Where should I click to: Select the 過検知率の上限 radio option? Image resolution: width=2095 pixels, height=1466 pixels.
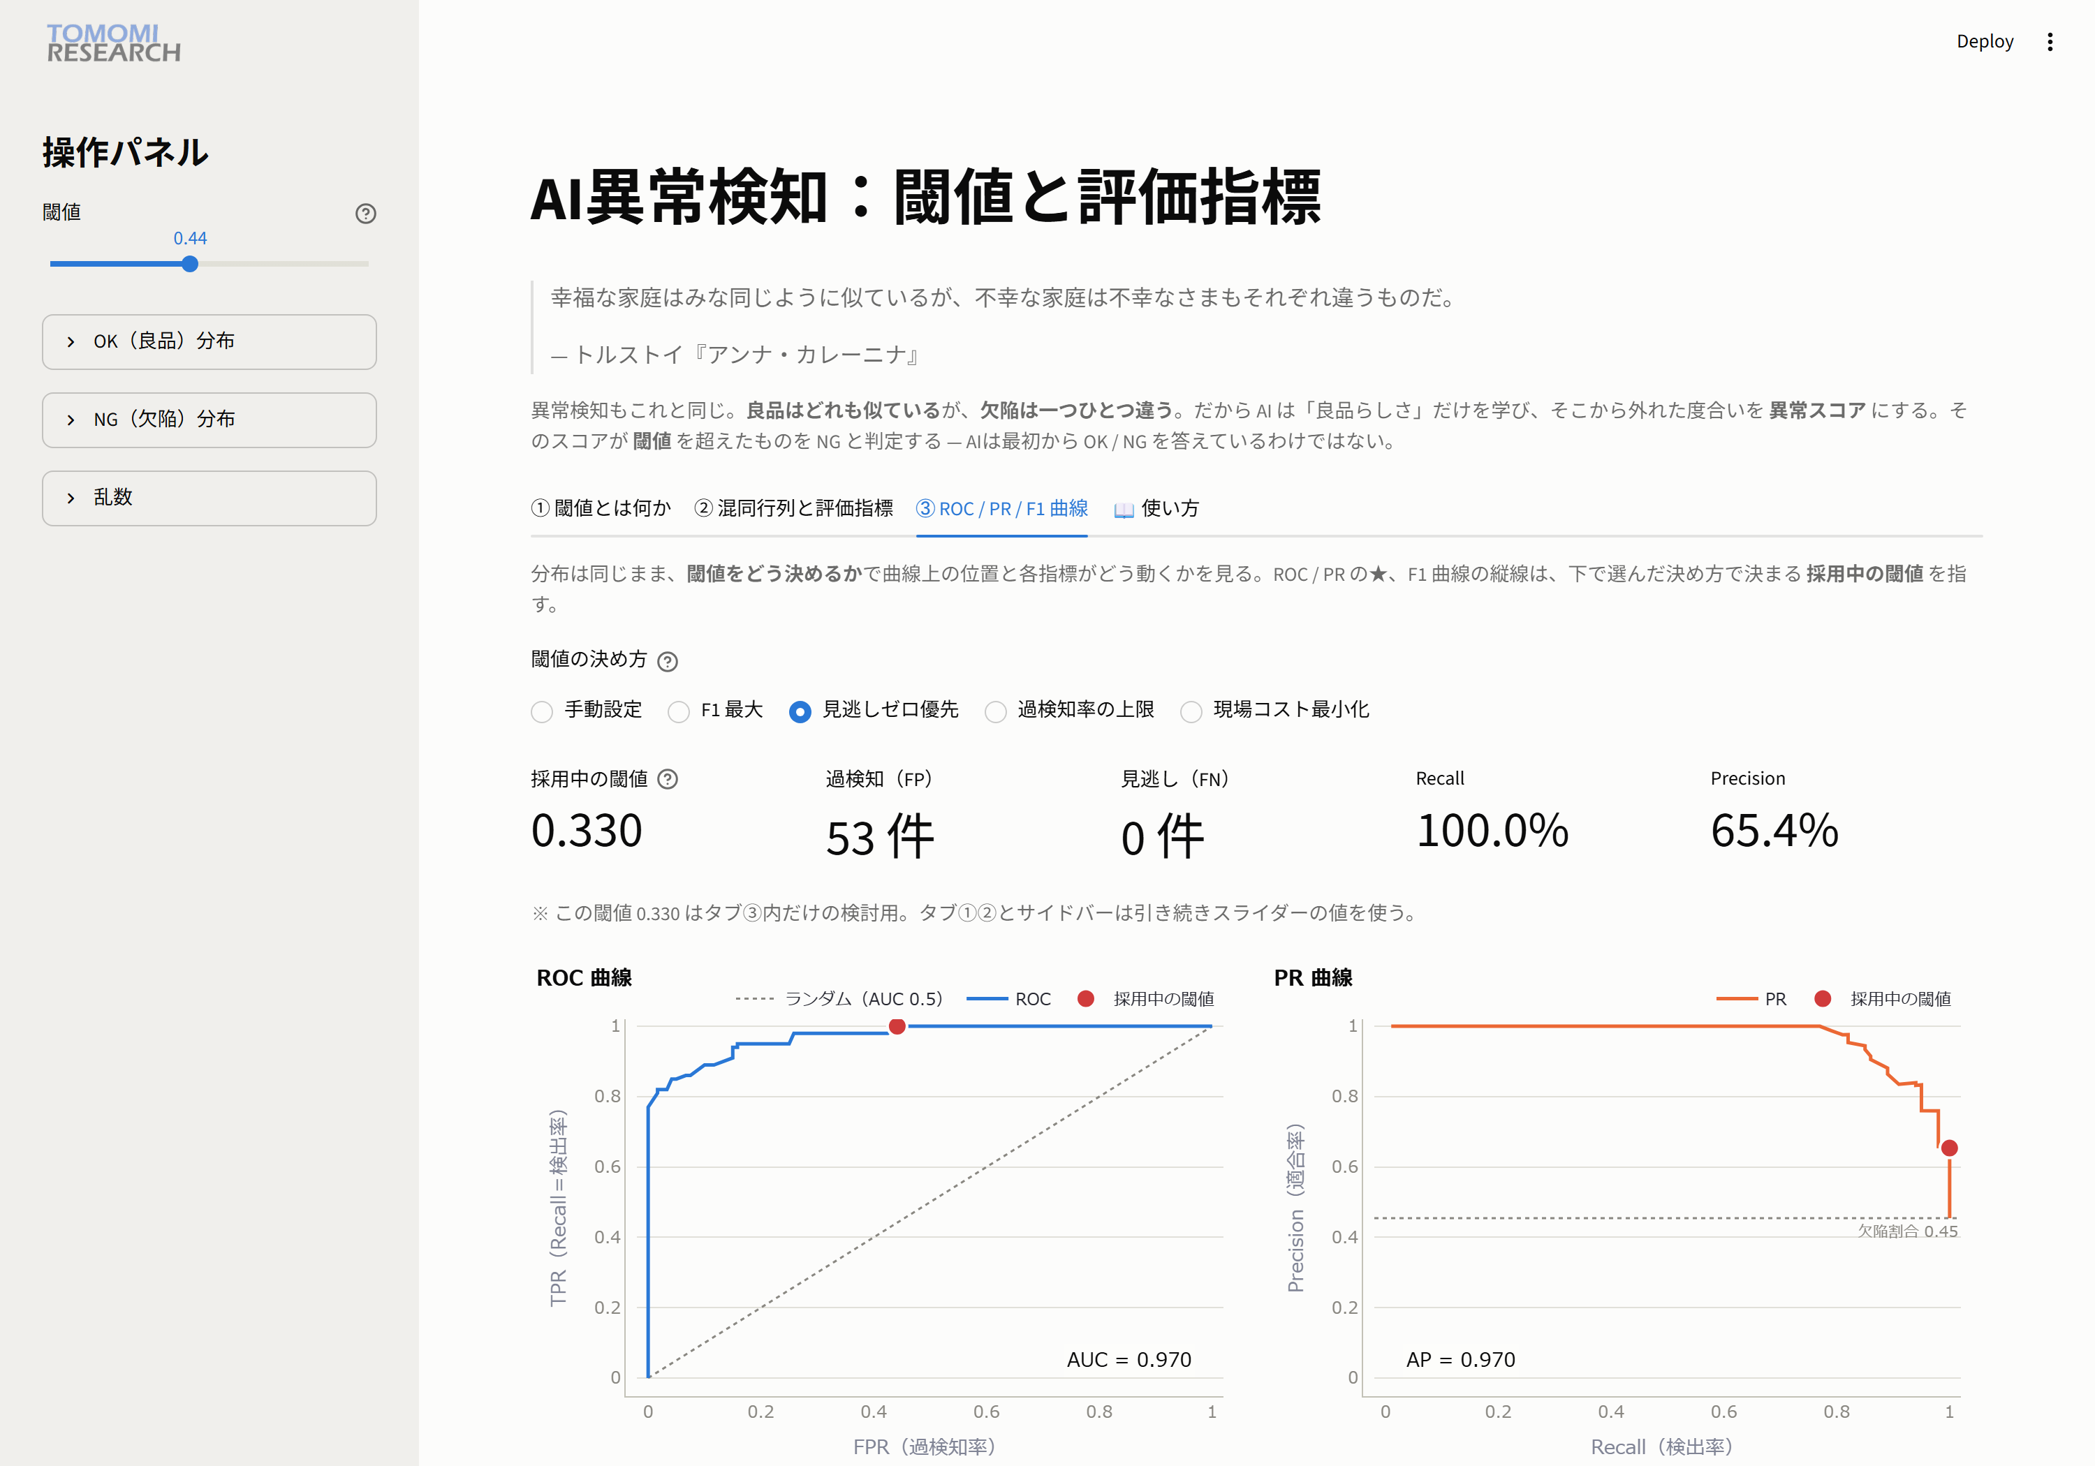pyautogui.click(x=1069, y=710)
